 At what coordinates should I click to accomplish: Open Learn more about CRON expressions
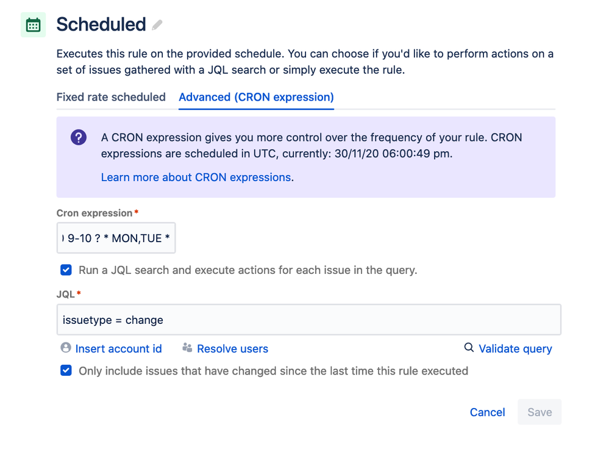[x=195, y=177]
